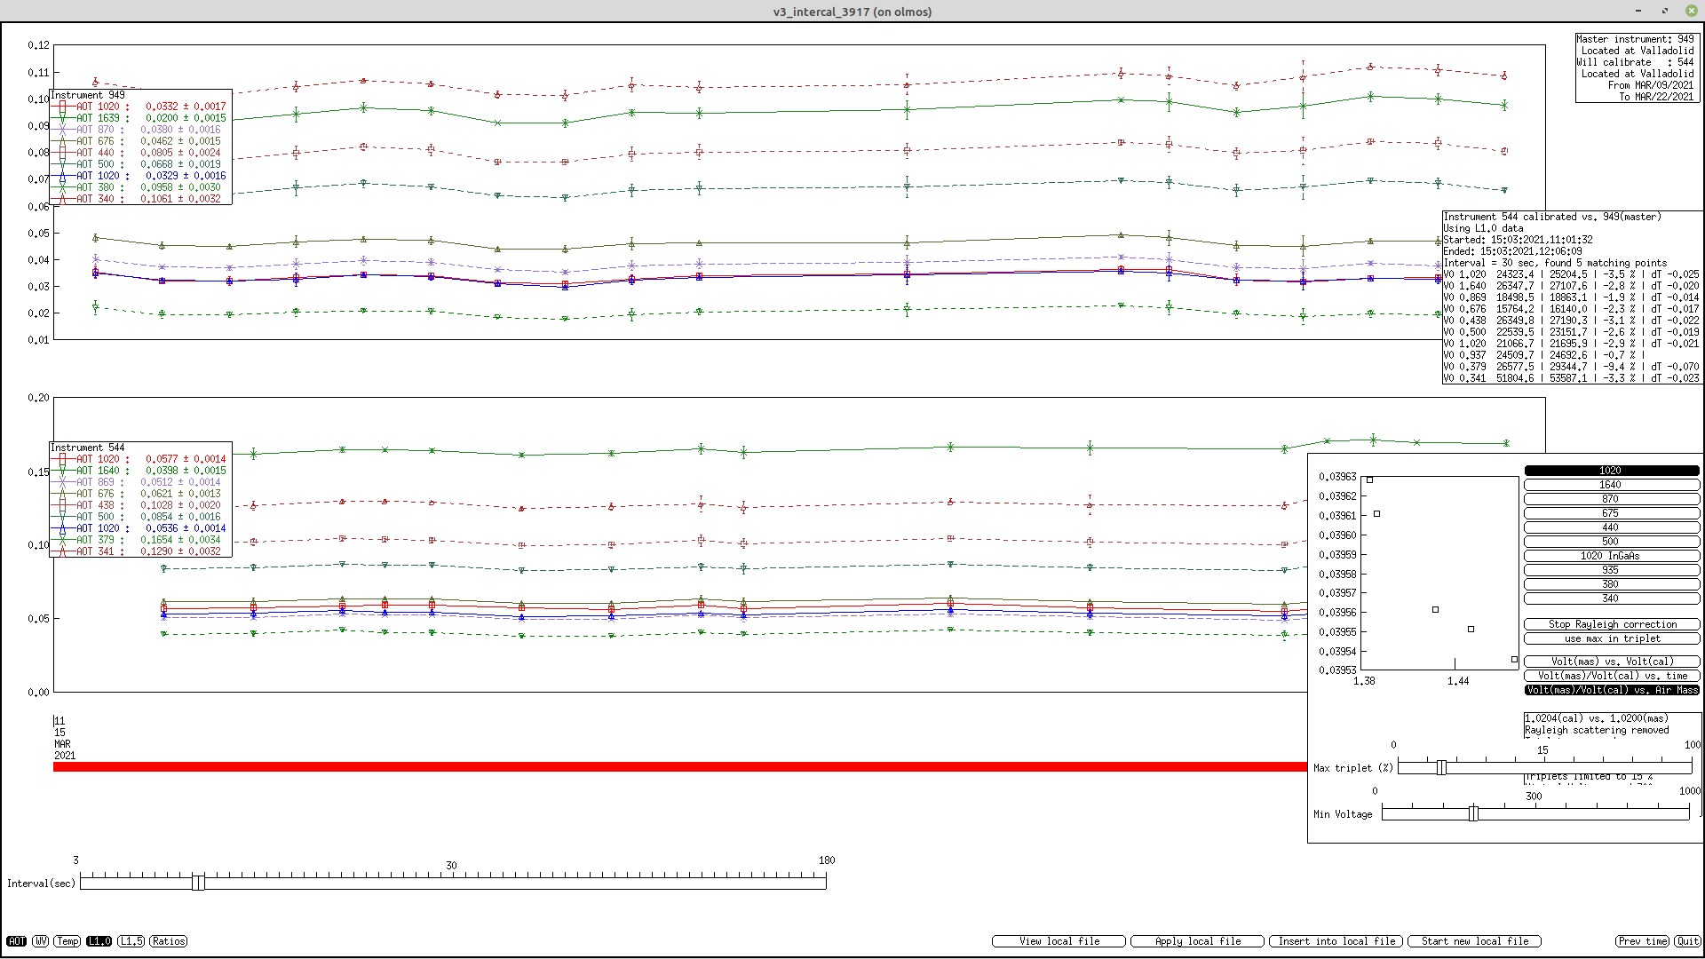The width and height of the screenshot is (1705, 959).
Task: Select the 440 wavelength channel button
Action: pos(1611,527)
